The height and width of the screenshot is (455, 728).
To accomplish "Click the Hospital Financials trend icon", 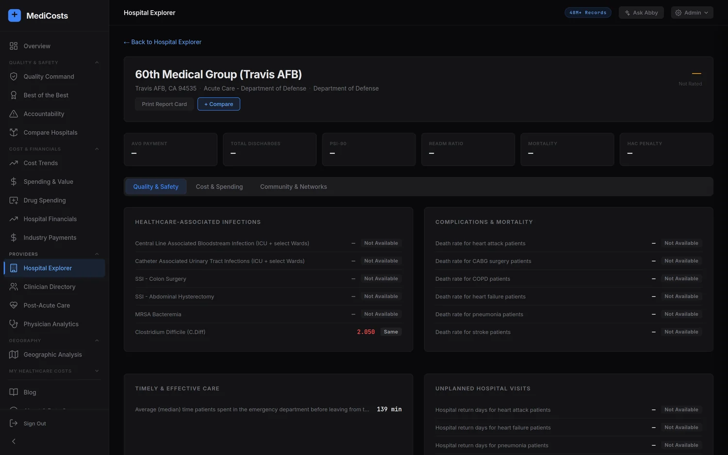I will coord(14,219).
